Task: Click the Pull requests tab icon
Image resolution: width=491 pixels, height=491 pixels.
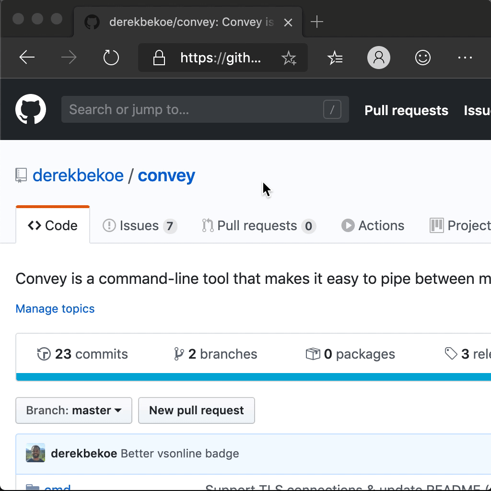Action: 208,225
